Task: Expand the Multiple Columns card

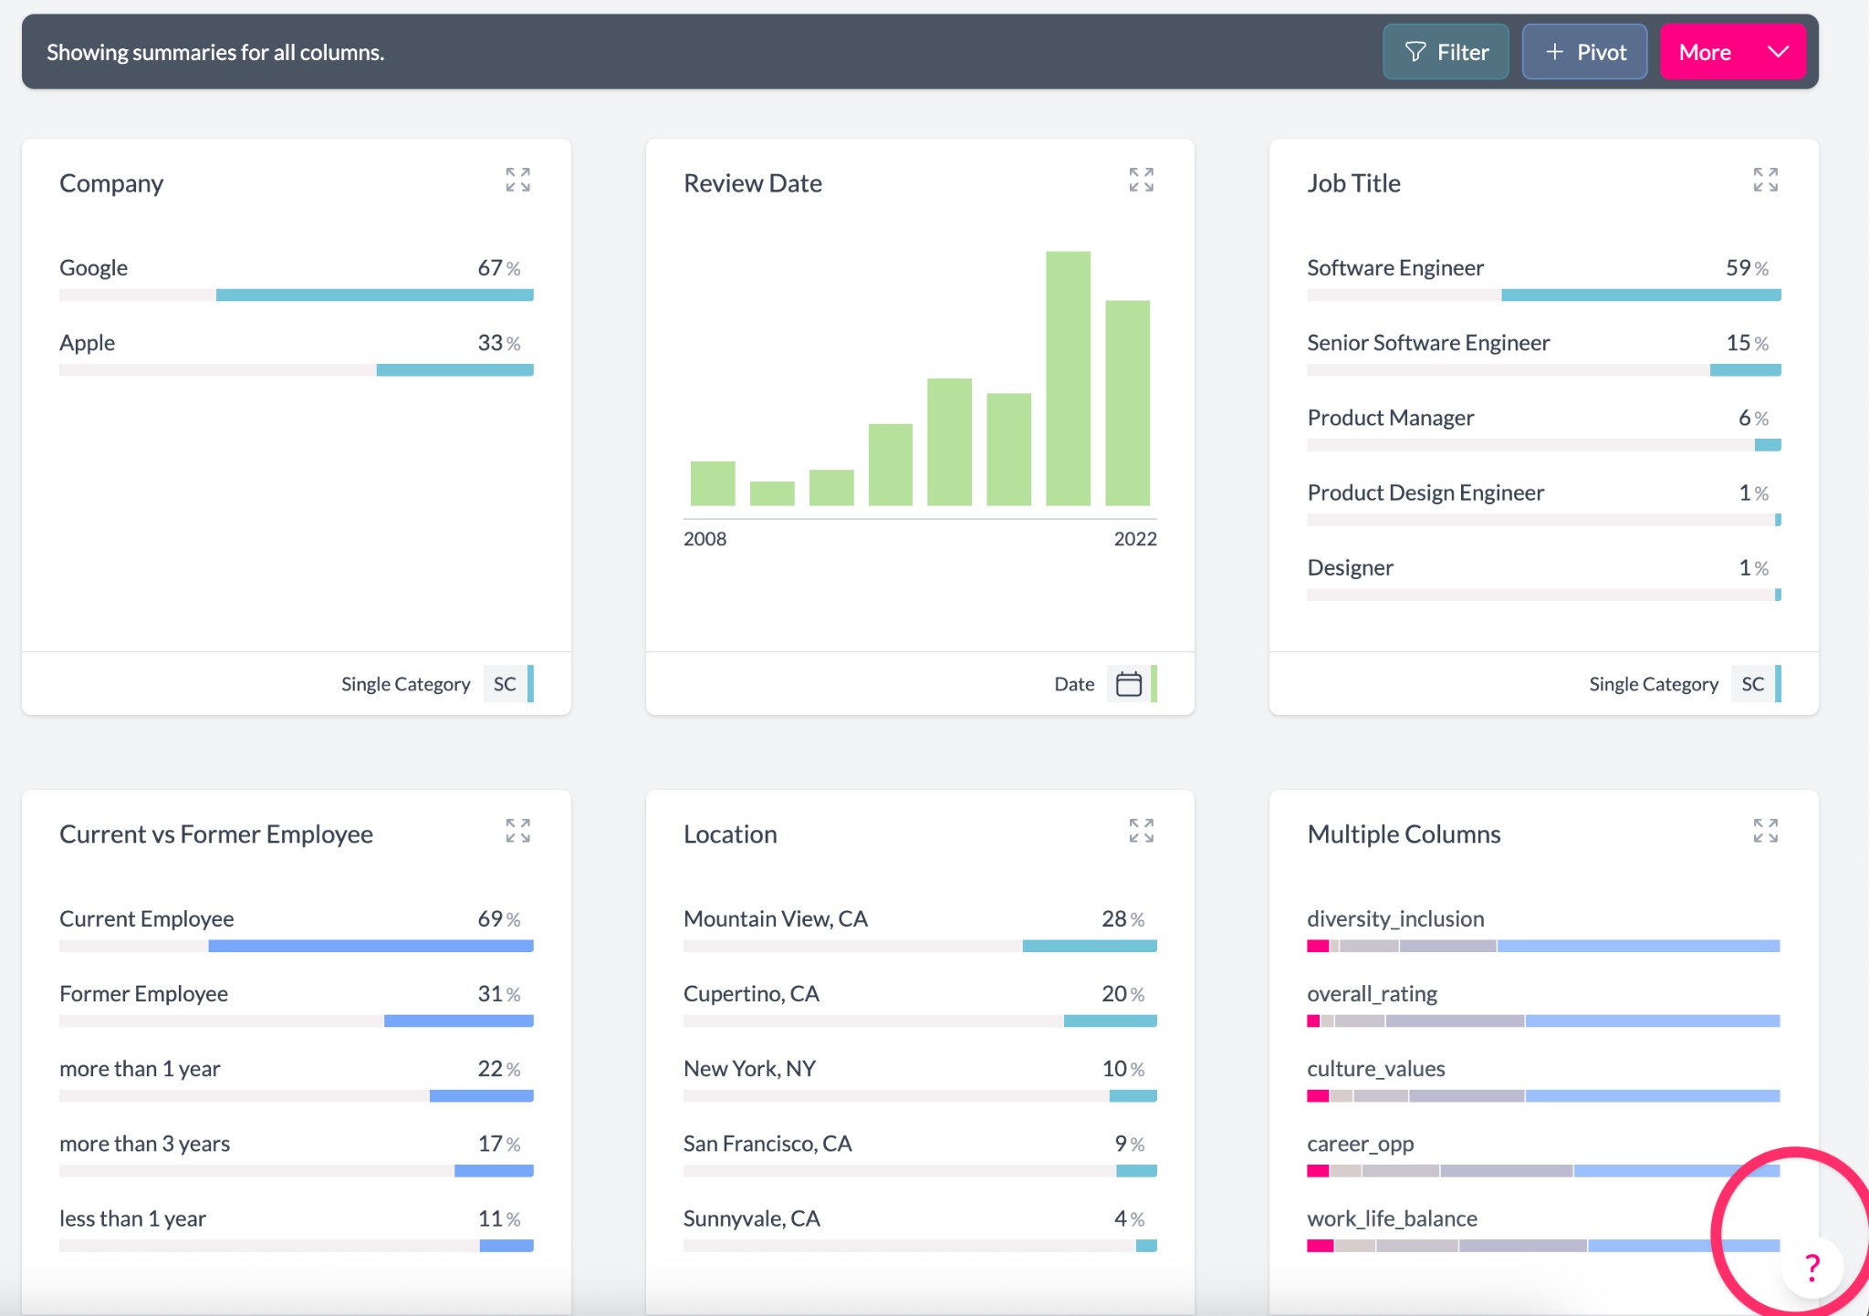Action: (1765, 830)
